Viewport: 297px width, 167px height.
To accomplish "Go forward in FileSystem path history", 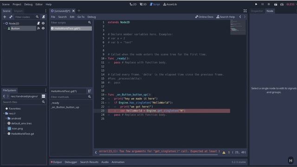I will coord(7,96).
